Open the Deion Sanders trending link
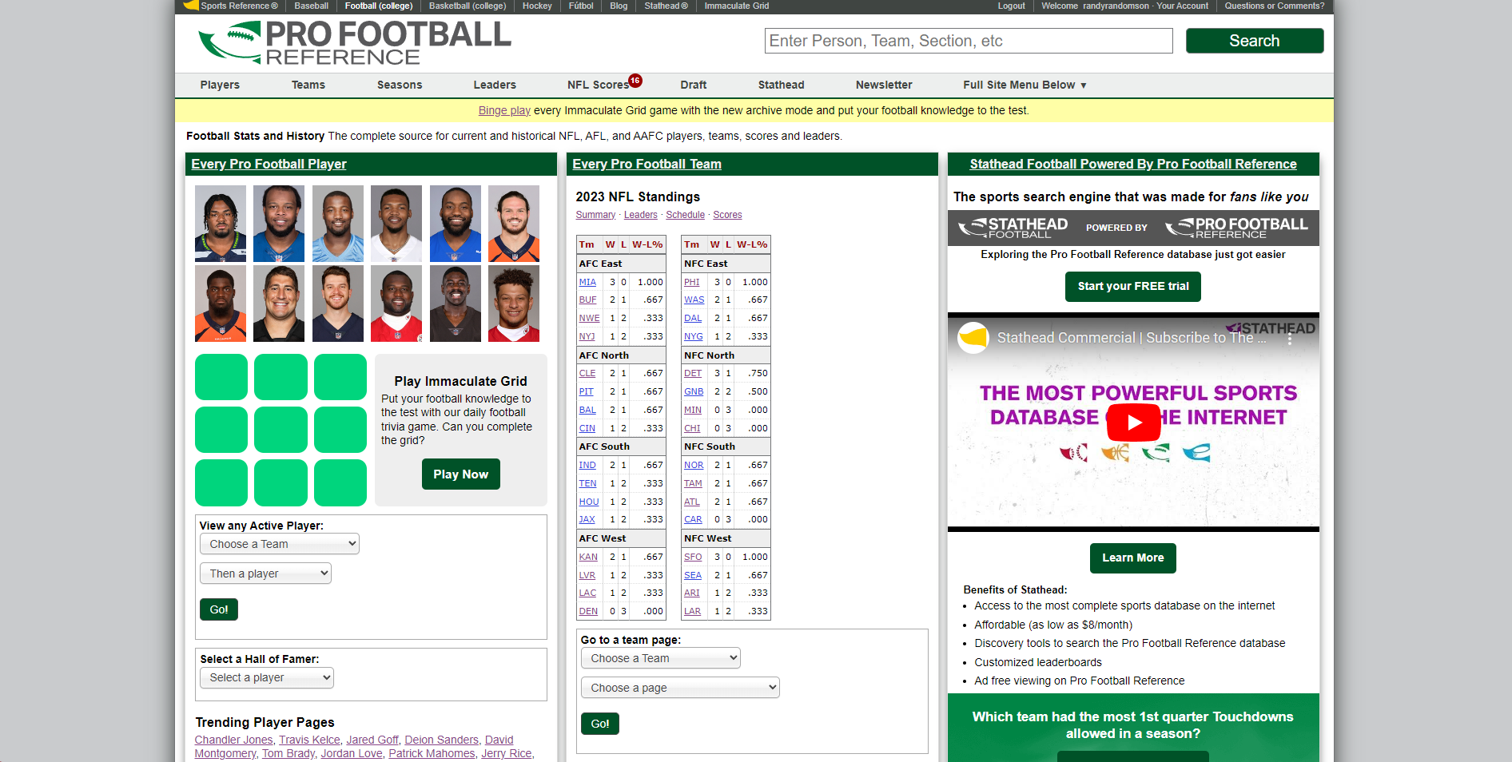This screenshot has width=1512, height=762. [x=441, y=740]
